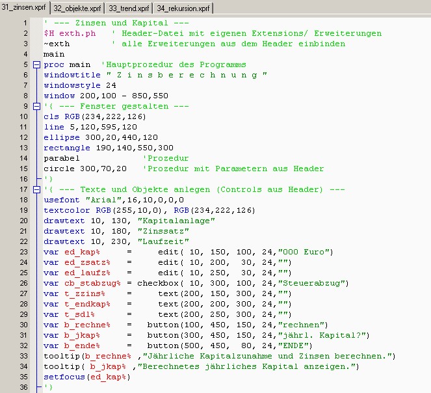Click the ellipse 300,20,440,120 statement
Screen dimensions: 431x393
click(101, 137)
